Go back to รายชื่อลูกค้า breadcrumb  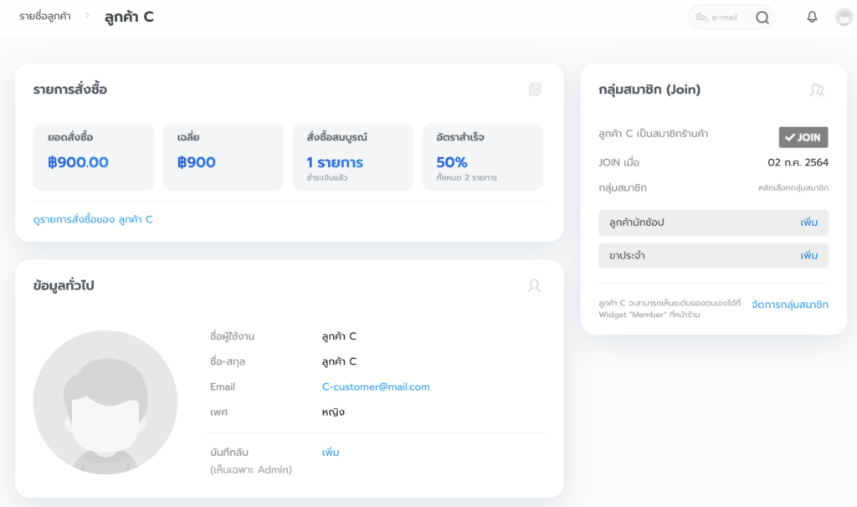point(45,17)
